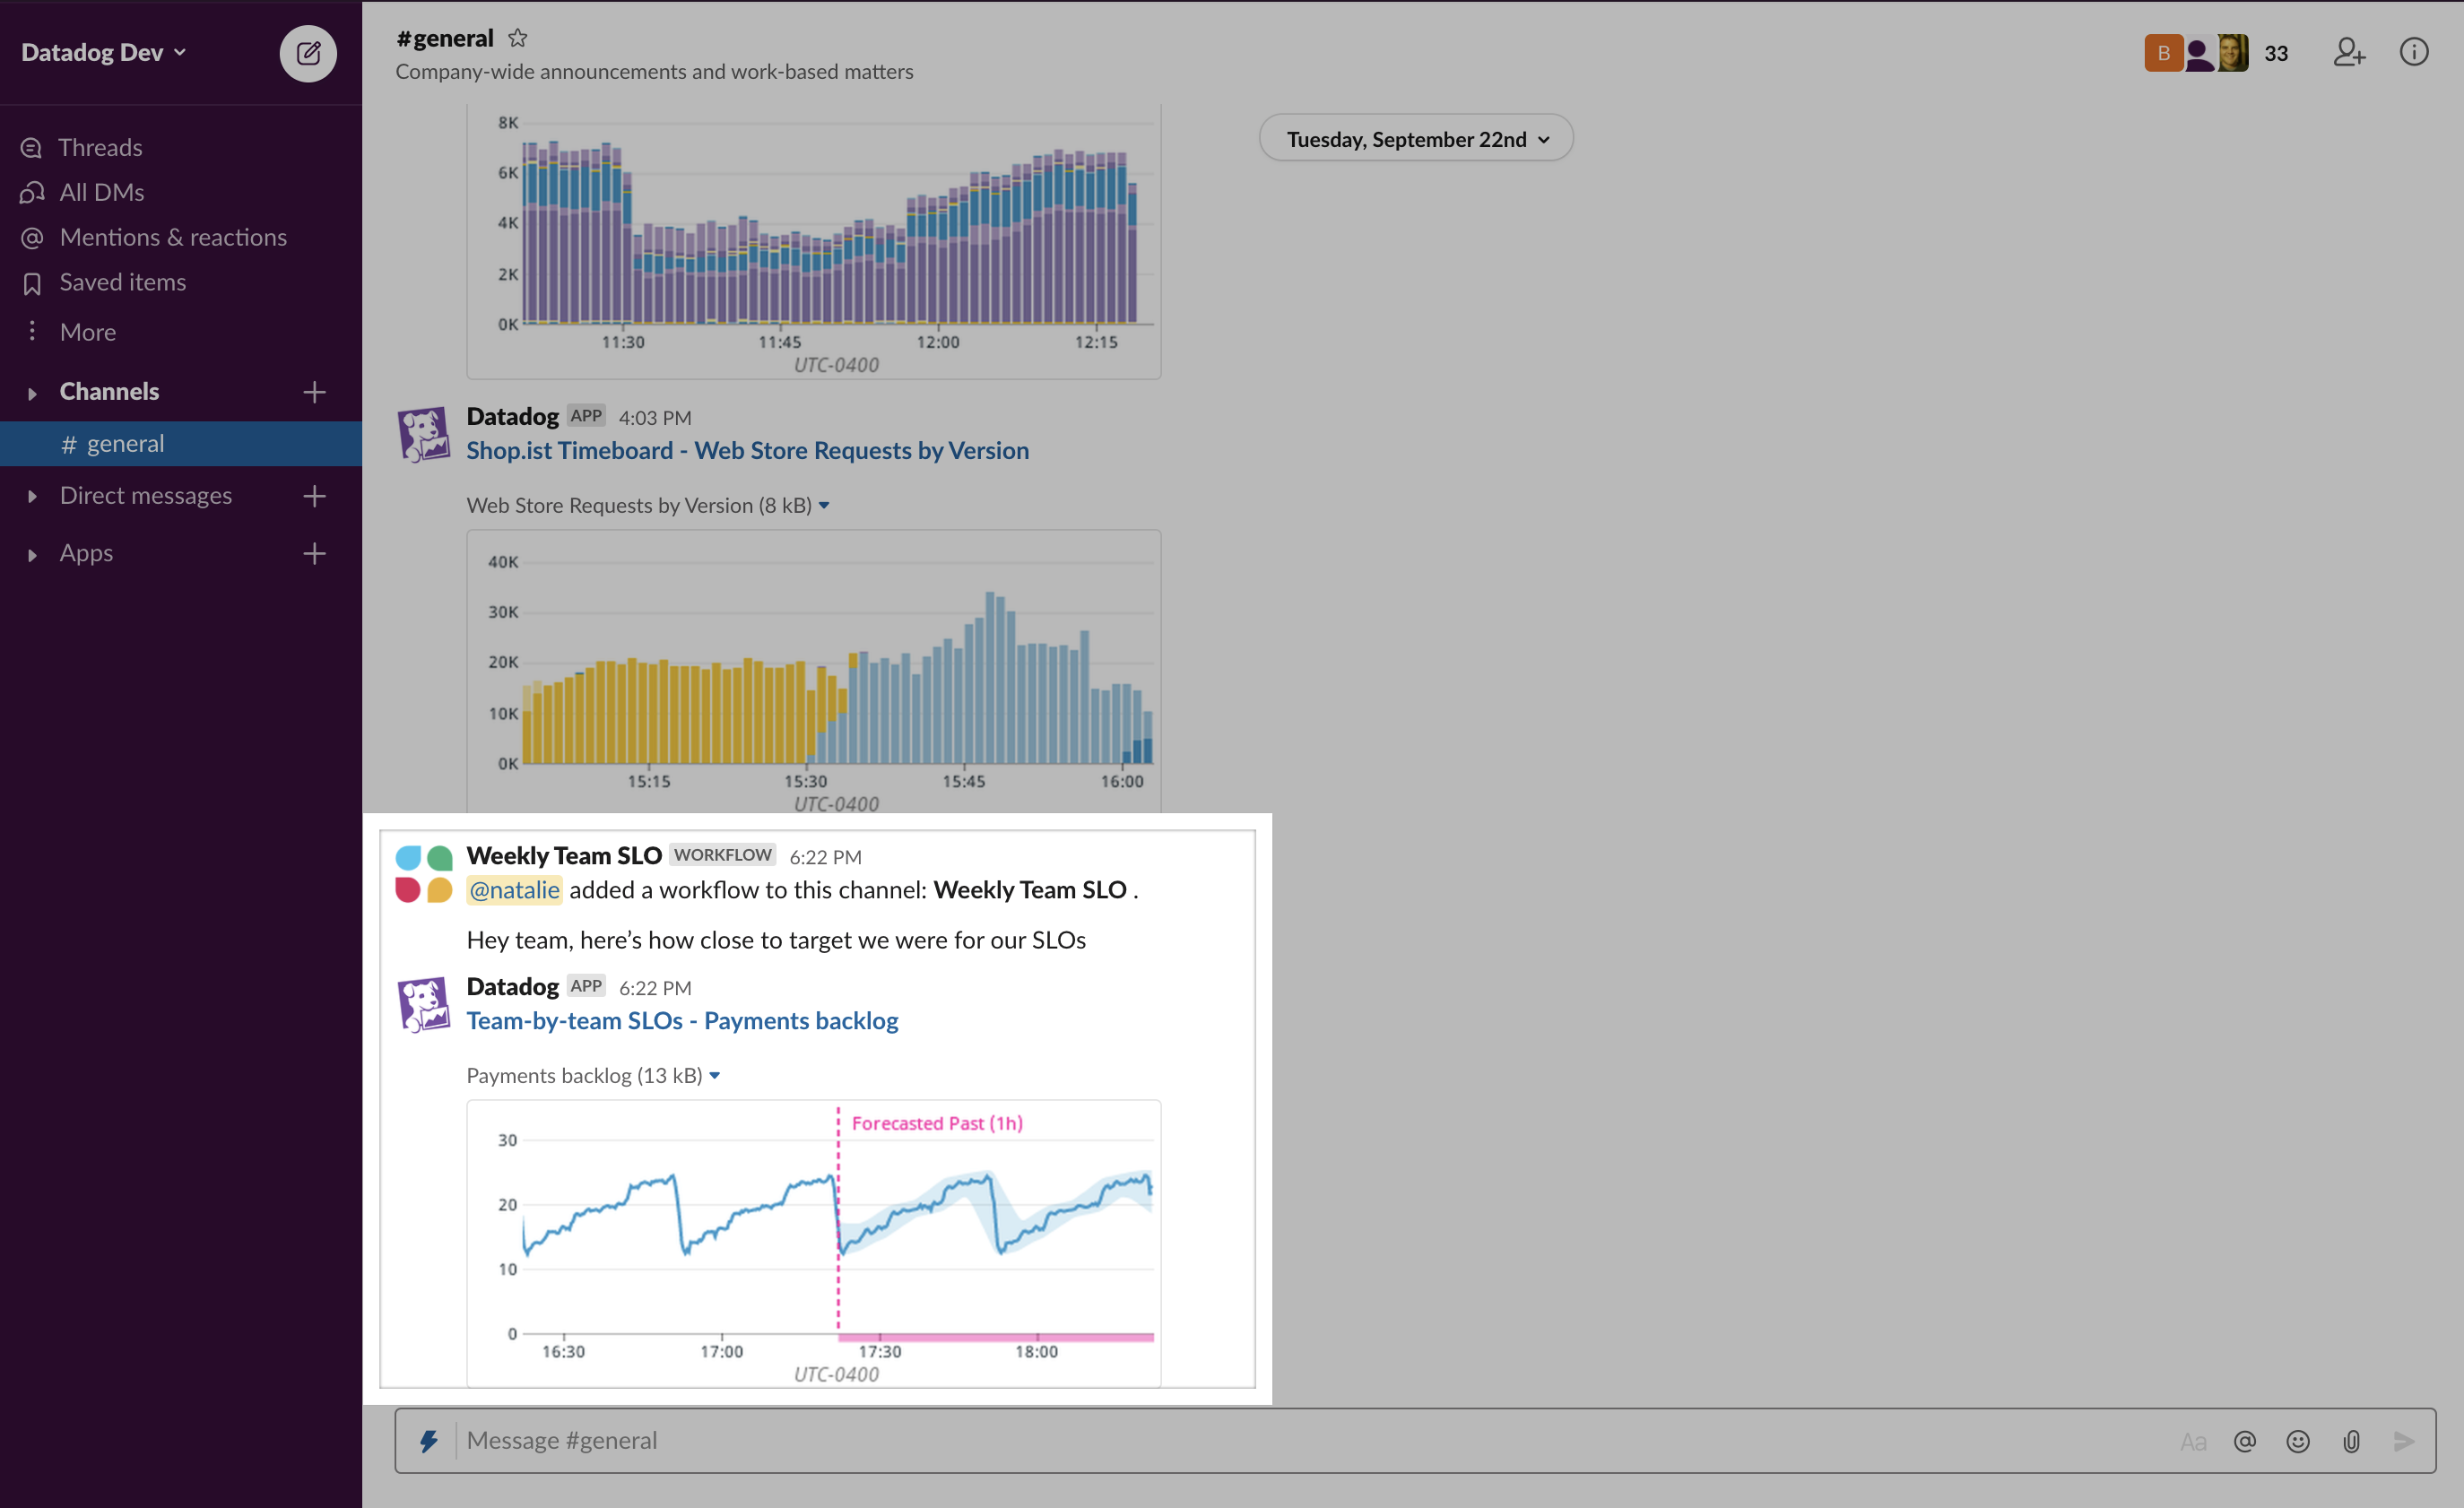
Task: Open Mentions & reactions
Action: coord(173,236)
